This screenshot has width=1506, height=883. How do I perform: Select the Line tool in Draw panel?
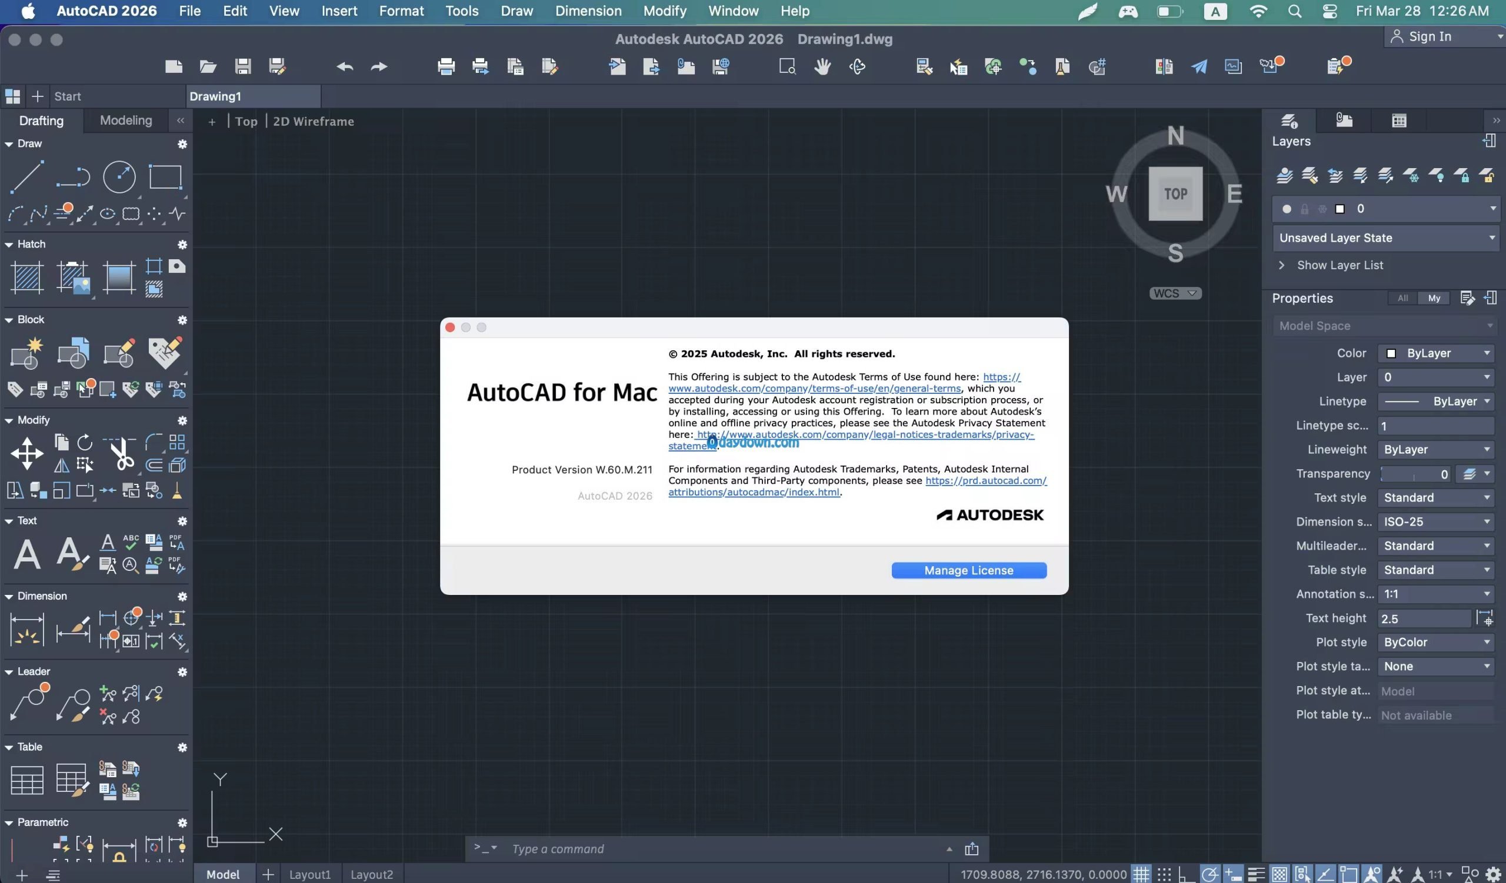point(27,177)
